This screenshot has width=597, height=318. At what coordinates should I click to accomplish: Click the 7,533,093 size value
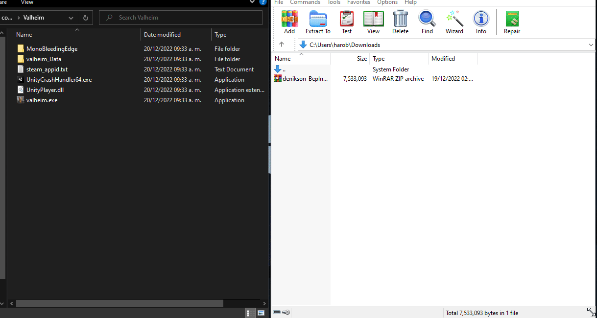point(355,78)
